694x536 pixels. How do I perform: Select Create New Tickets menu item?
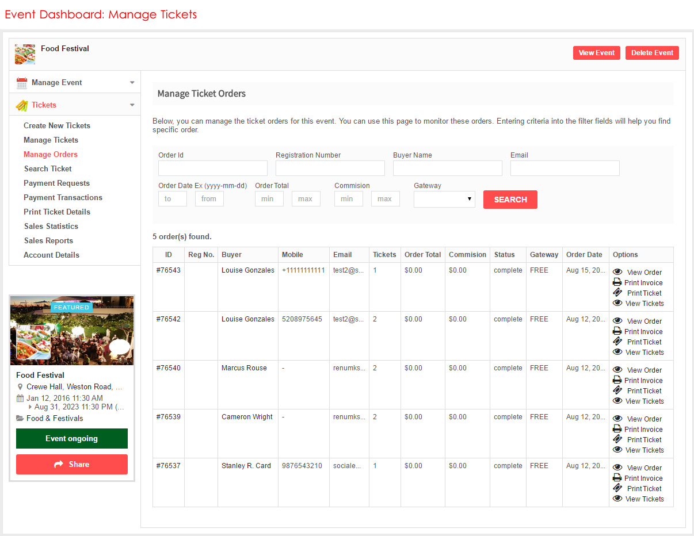tap(57, 125)
